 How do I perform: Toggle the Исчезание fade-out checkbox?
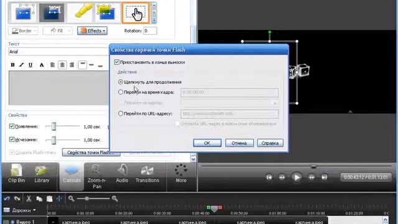pyautogui.click(x=12, y=139)
